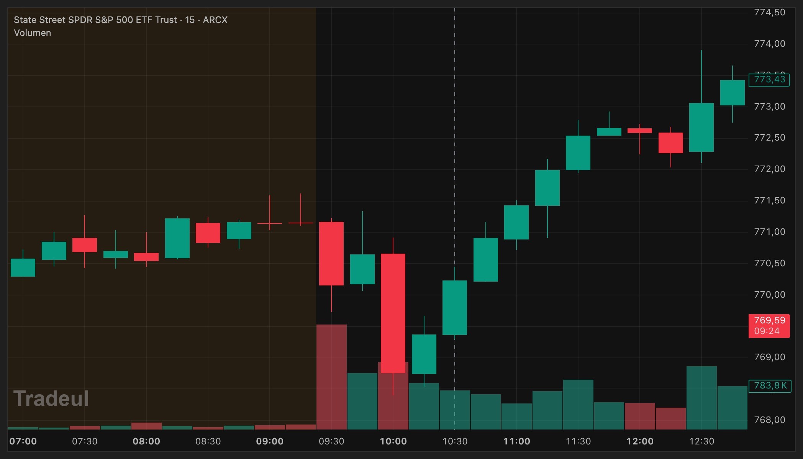Click the 770,50 price axis label

click(769, 263)
